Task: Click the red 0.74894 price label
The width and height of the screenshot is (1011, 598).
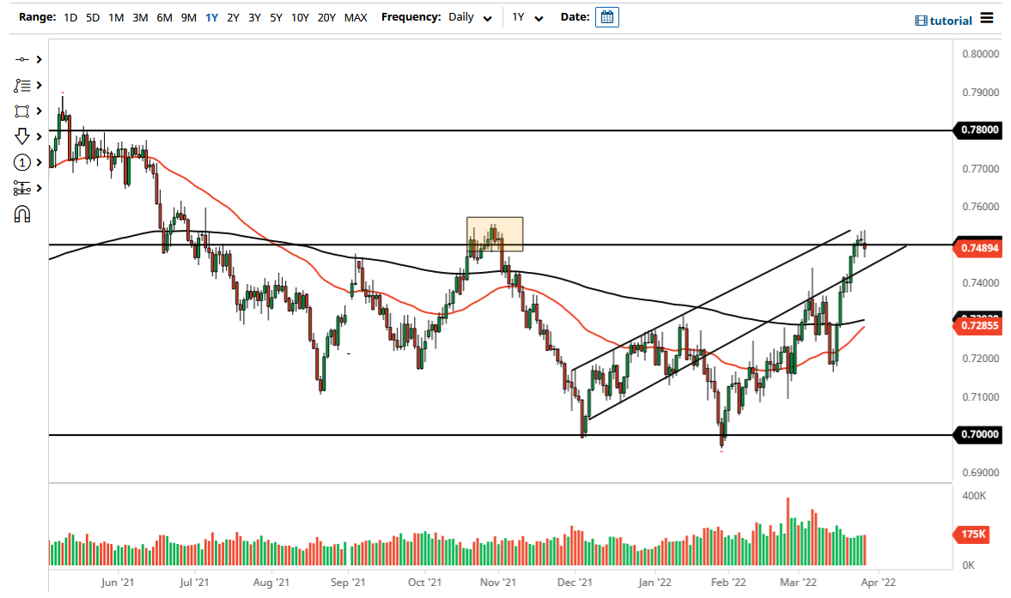Action: pyautogui.click(x=978, y=246)
